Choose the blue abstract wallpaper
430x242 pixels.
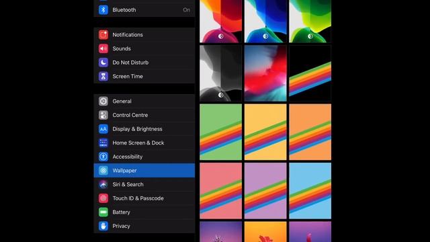265,21
